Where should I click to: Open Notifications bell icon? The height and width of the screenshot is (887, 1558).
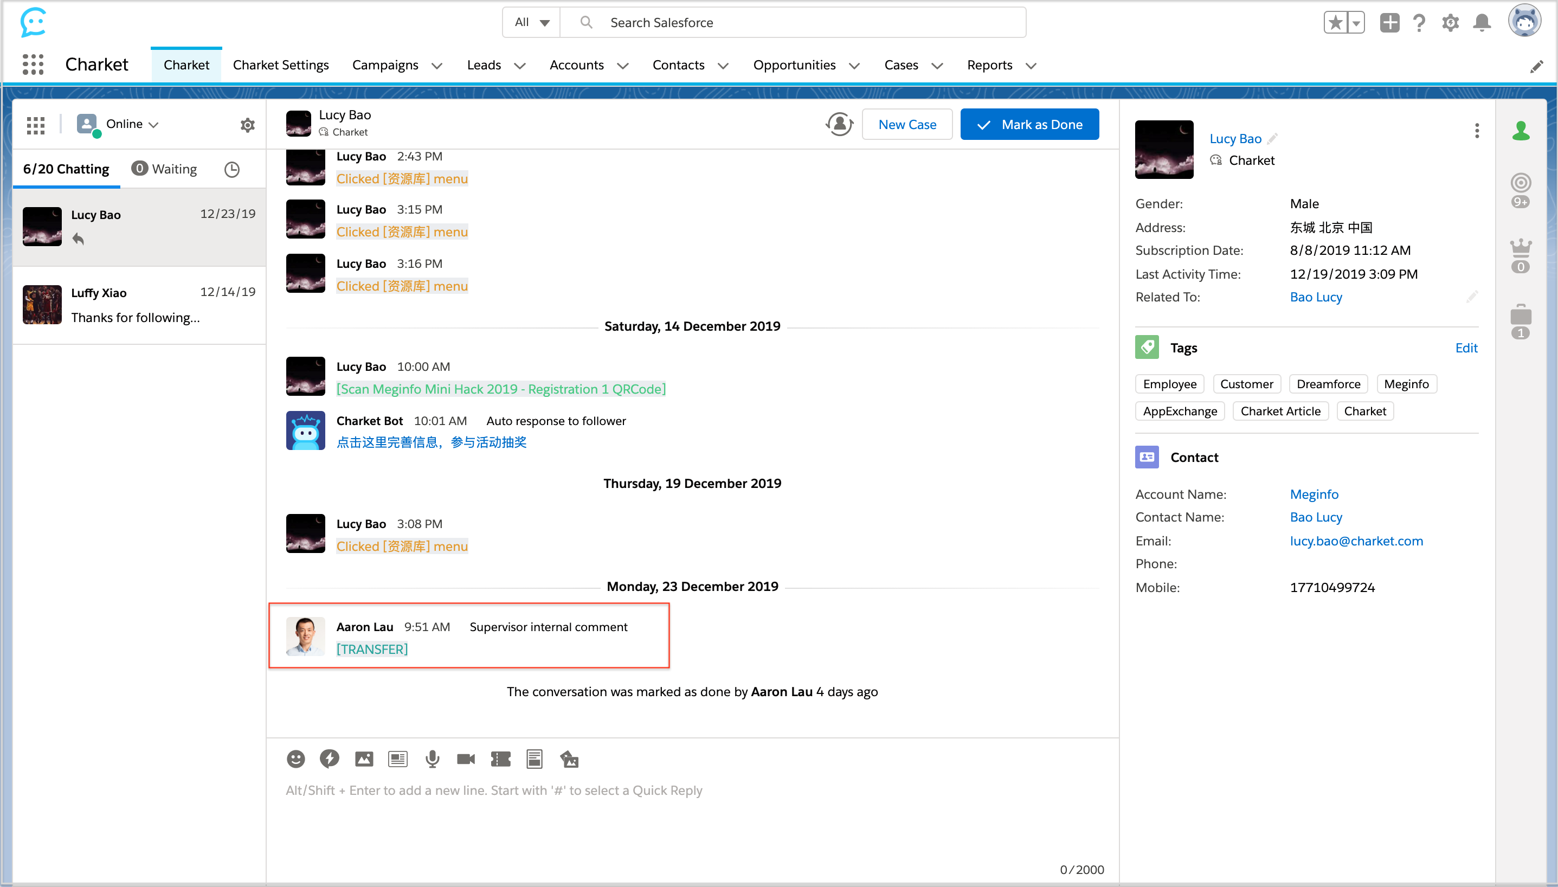coord(1481,23)
